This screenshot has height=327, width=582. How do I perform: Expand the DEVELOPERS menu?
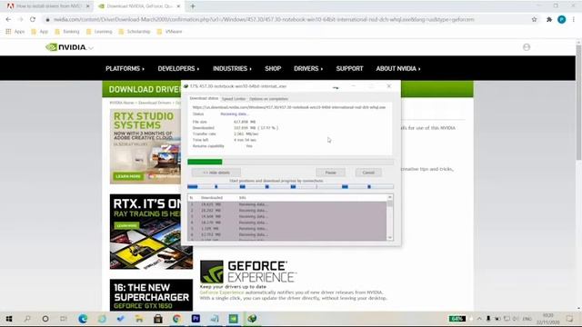178,69
